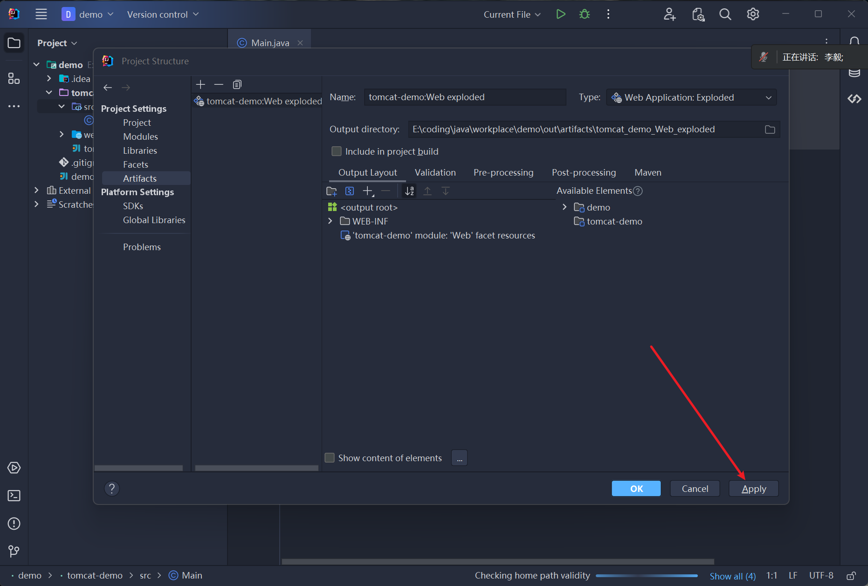Open the Notifications bell icon
The image size is (868, 586).
(854, 41)
